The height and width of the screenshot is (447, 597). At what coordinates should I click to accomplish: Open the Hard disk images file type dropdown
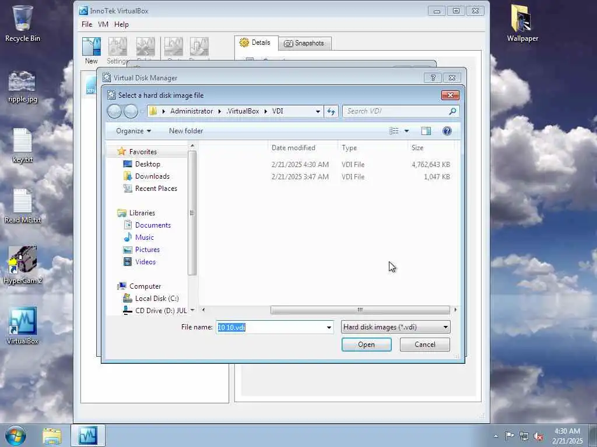pyautogui.click(x=396, y=327)
